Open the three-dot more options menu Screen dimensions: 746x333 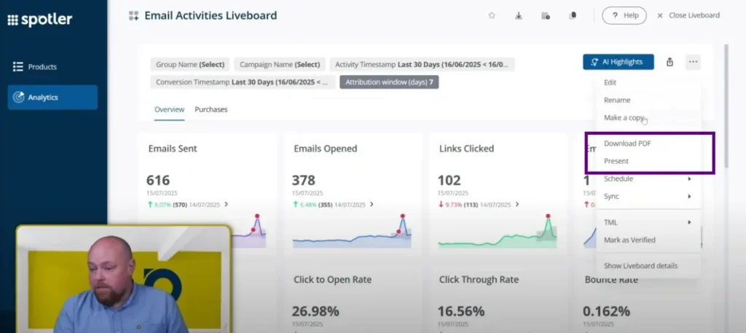point(693,63)
